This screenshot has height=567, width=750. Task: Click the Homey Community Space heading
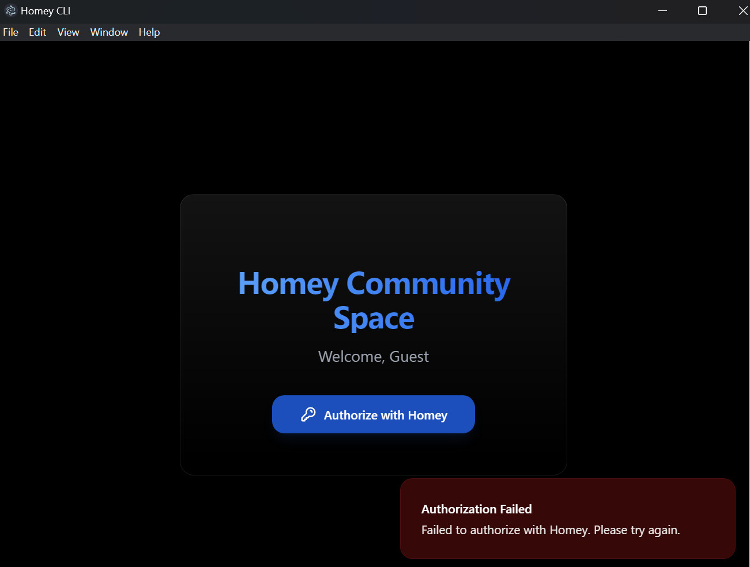click(x=374, y=300)
